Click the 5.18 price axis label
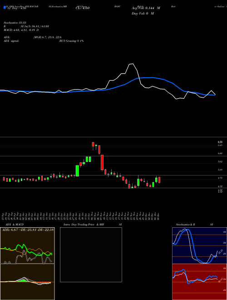Viewport: 227px width, 300px height. coord(220,170)
